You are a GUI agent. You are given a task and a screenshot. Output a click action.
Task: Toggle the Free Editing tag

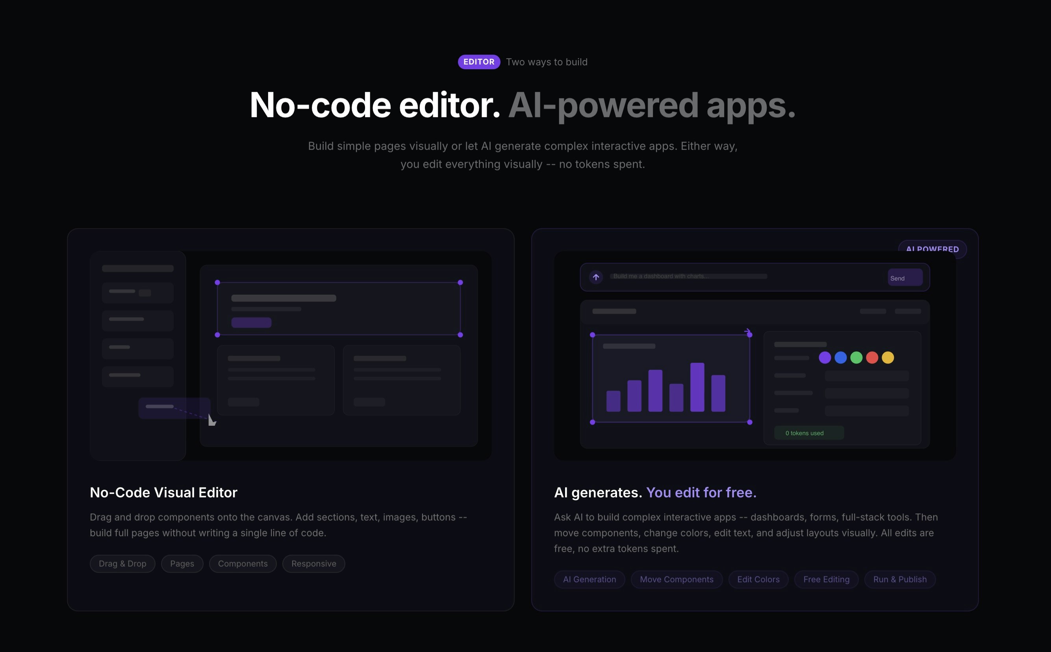[x=826, y=579]
